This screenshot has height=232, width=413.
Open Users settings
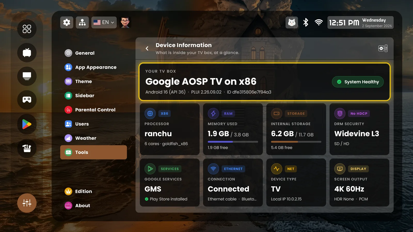tap(93, 124)
